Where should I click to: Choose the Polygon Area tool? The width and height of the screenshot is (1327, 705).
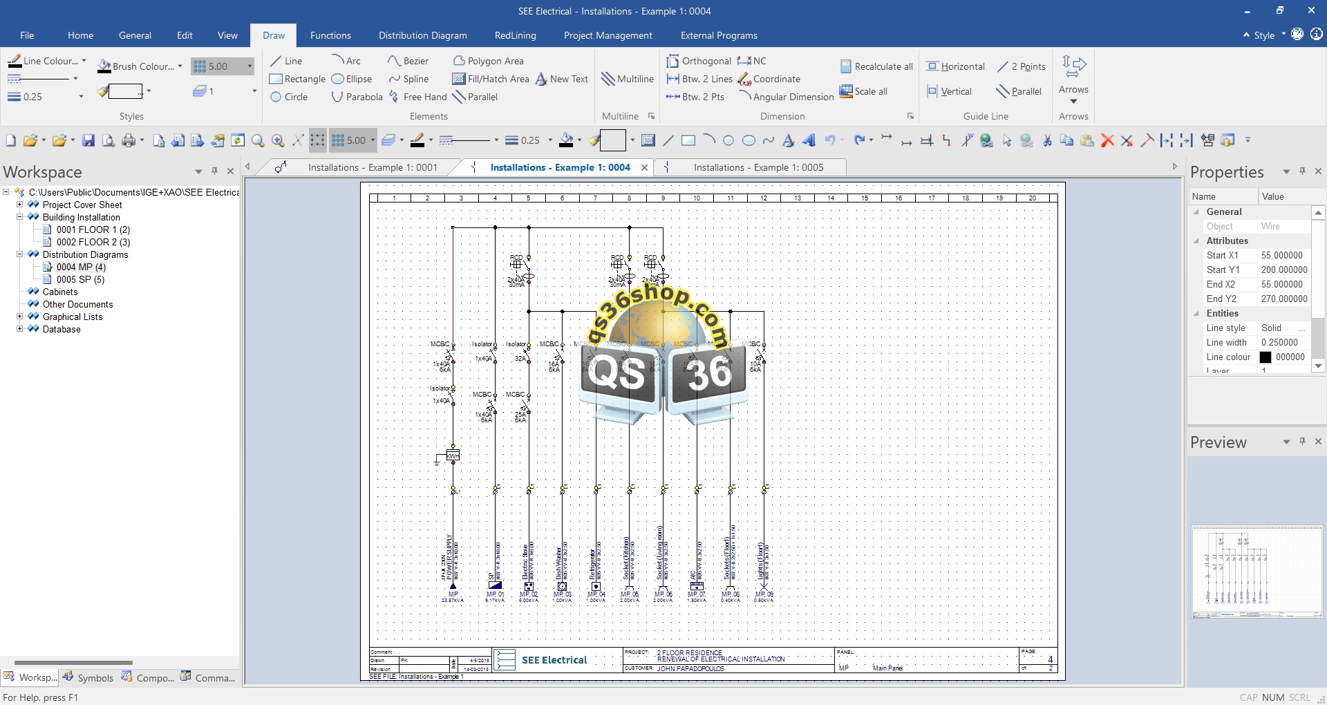click(488, 61)
